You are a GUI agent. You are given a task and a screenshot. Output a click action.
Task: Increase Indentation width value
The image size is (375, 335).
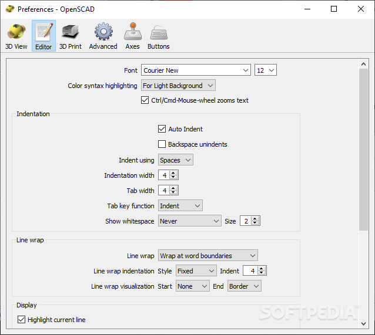(x=173, y=173)
